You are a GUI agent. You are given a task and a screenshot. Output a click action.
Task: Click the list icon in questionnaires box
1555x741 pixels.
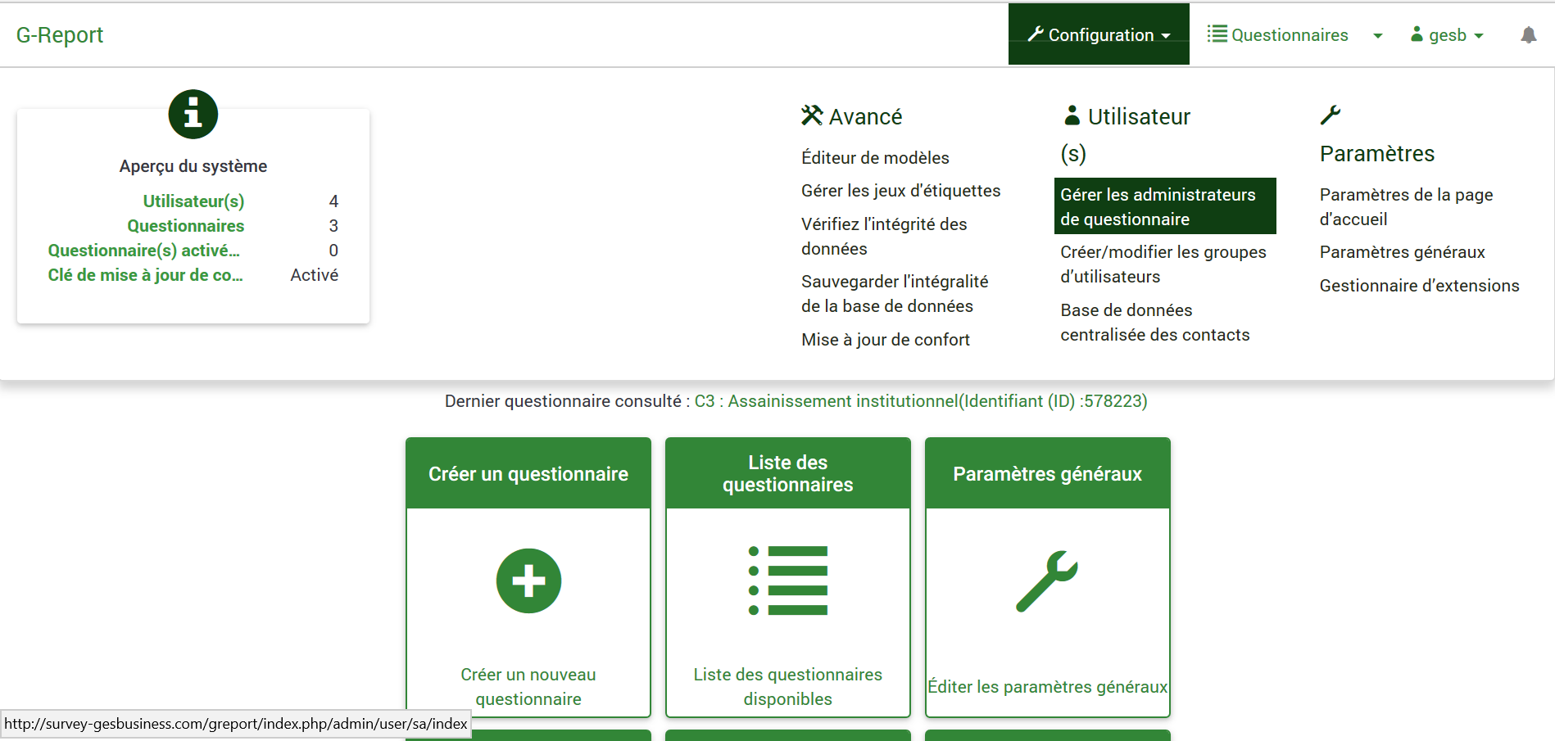coord(788,581)
